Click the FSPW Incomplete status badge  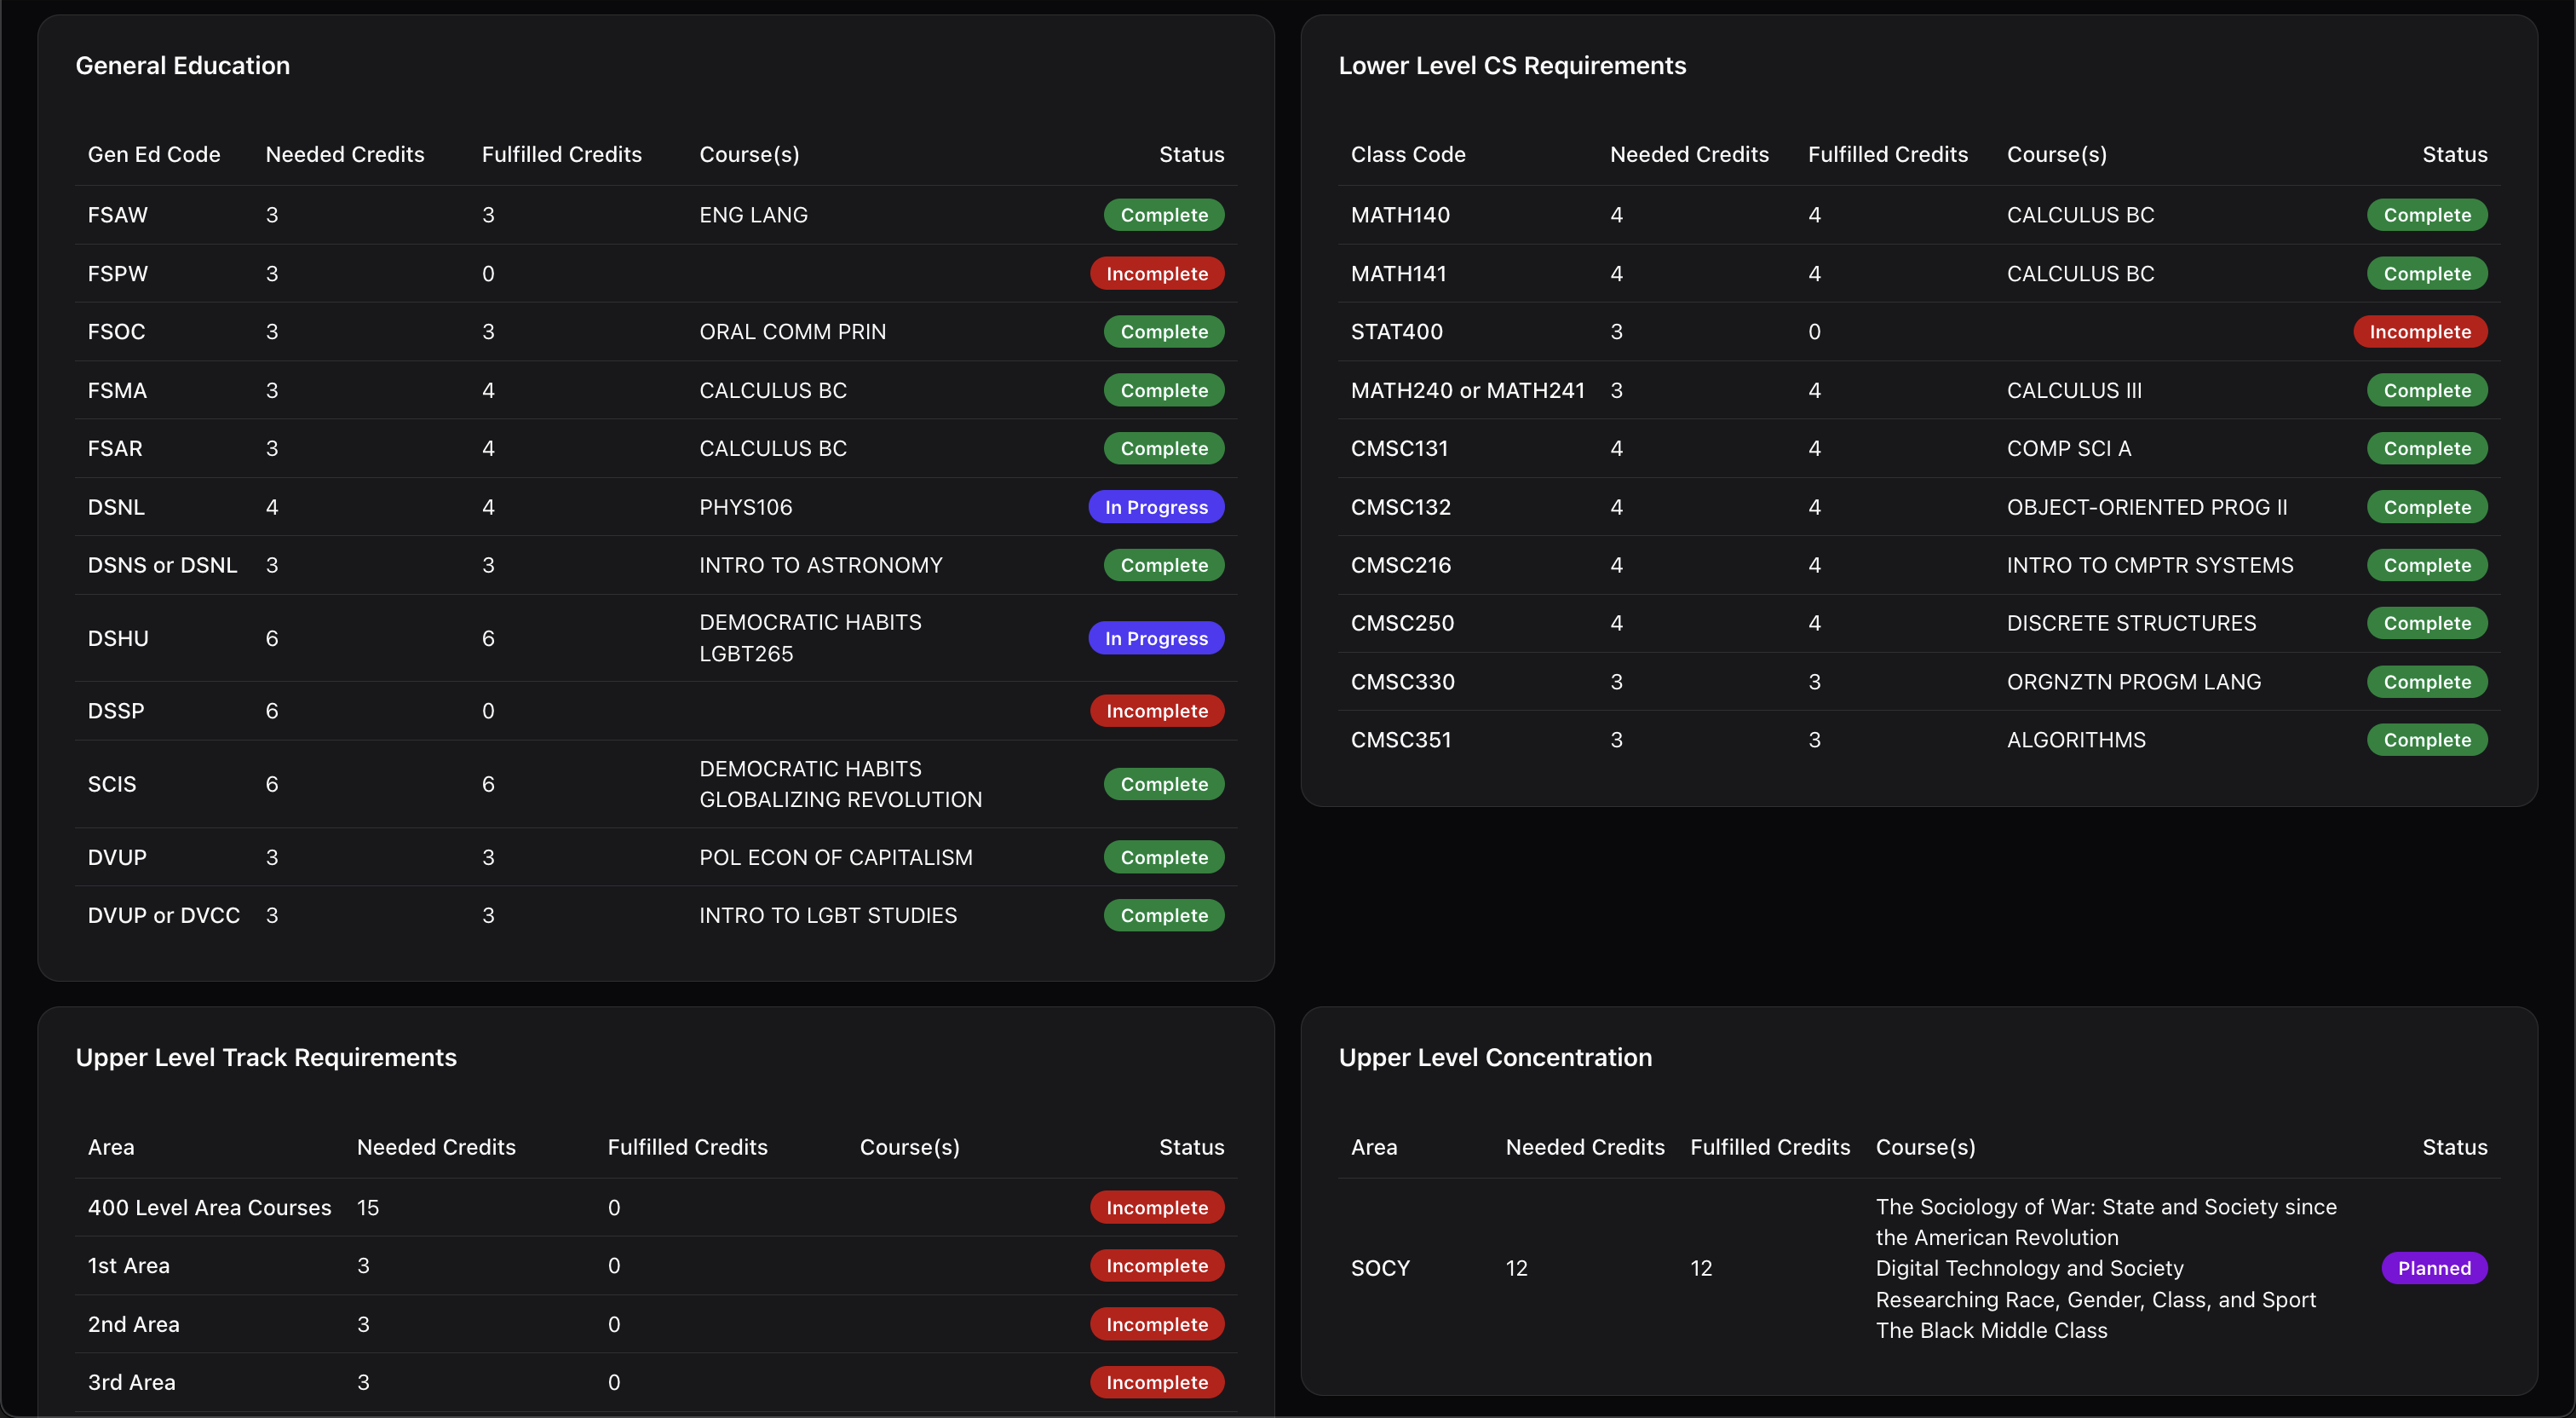[x=1156, y=274]
